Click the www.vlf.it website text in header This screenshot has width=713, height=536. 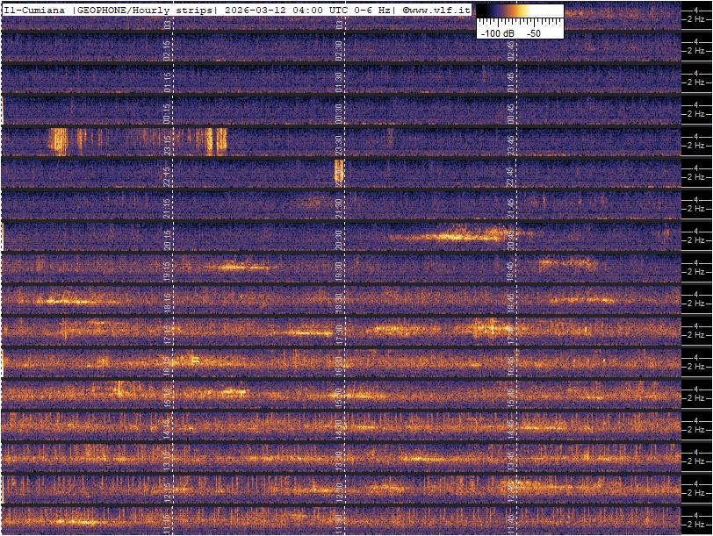[439, 10]
